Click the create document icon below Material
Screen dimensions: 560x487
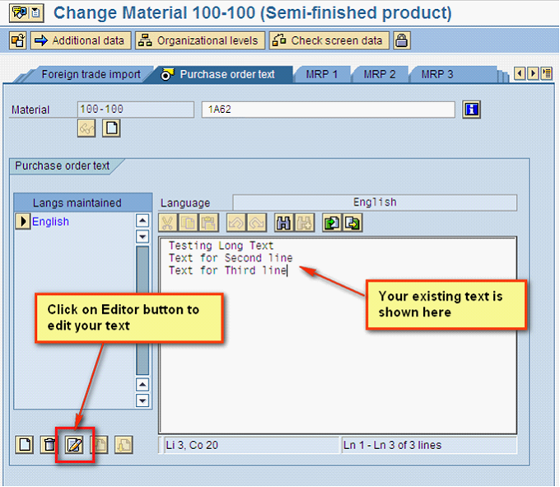pos(110,128)
